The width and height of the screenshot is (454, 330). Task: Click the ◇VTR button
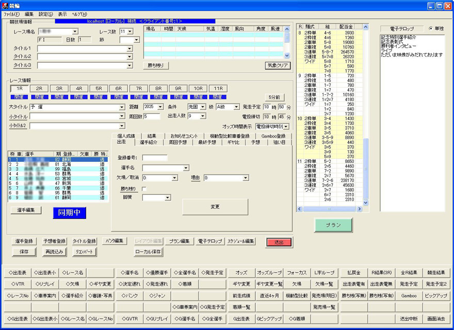point(18,284)
